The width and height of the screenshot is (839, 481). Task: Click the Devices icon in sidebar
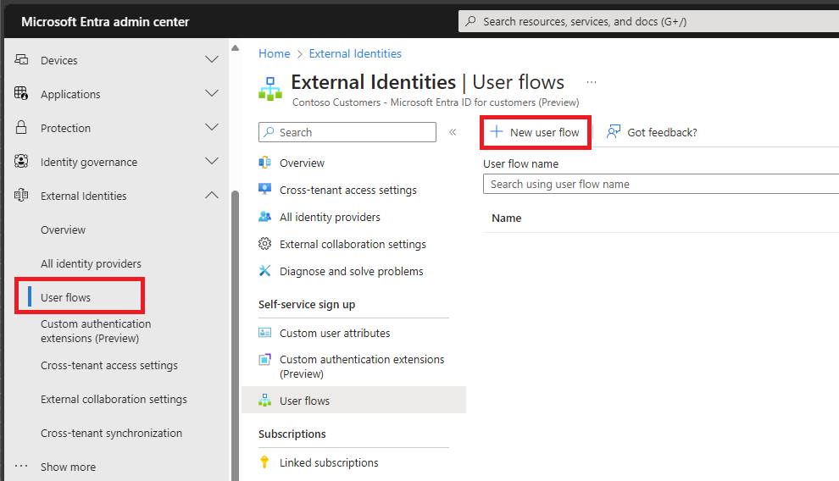[21, 60]
